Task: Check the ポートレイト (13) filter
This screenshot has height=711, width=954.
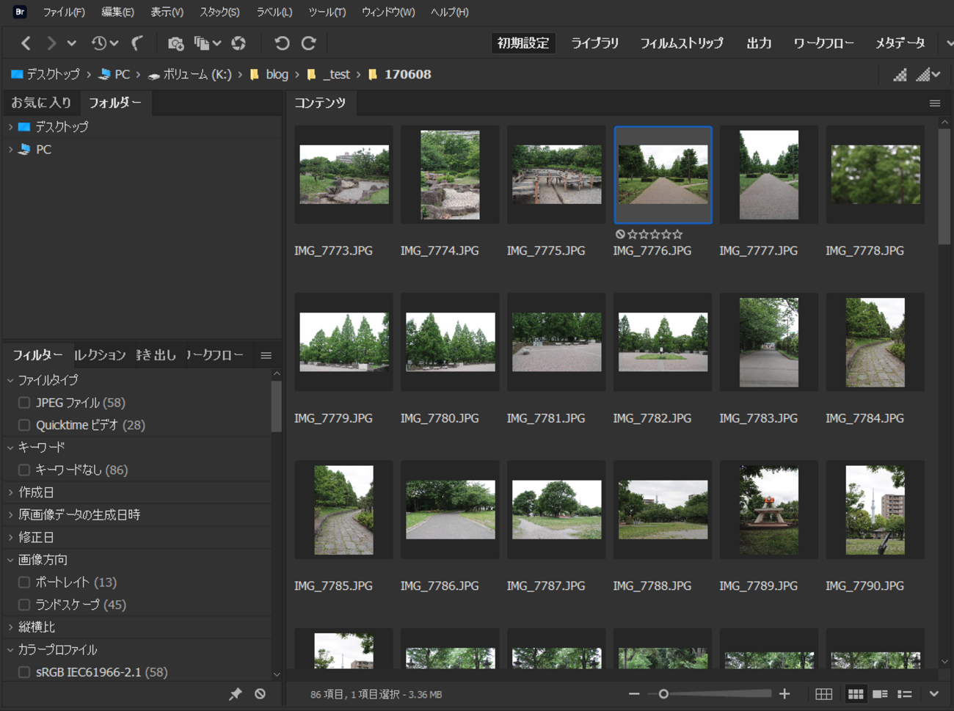Action: (x=24, y=583)
